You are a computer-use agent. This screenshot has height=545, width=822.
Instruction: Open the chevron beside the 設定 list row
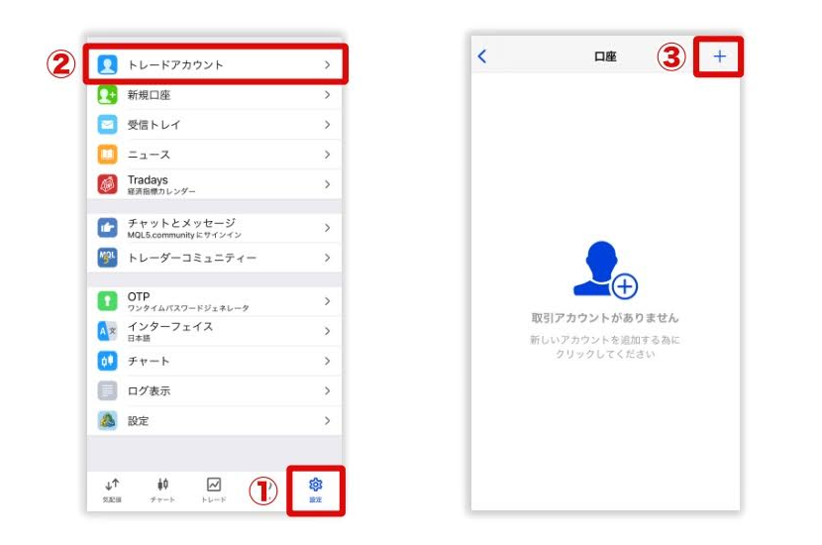click(x=327, y=421)
